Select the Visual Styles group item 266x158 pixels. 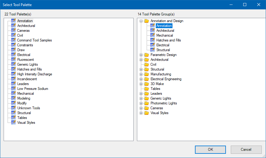(x=159, y=113)
